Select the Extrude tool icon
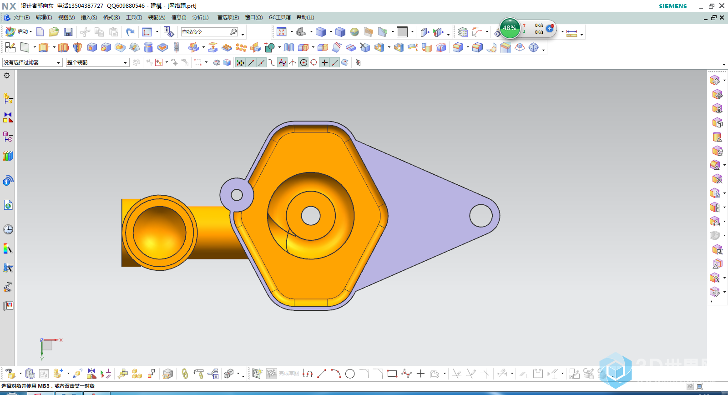Viewport: 728px width, 395px height. click(x=44, y=47)
